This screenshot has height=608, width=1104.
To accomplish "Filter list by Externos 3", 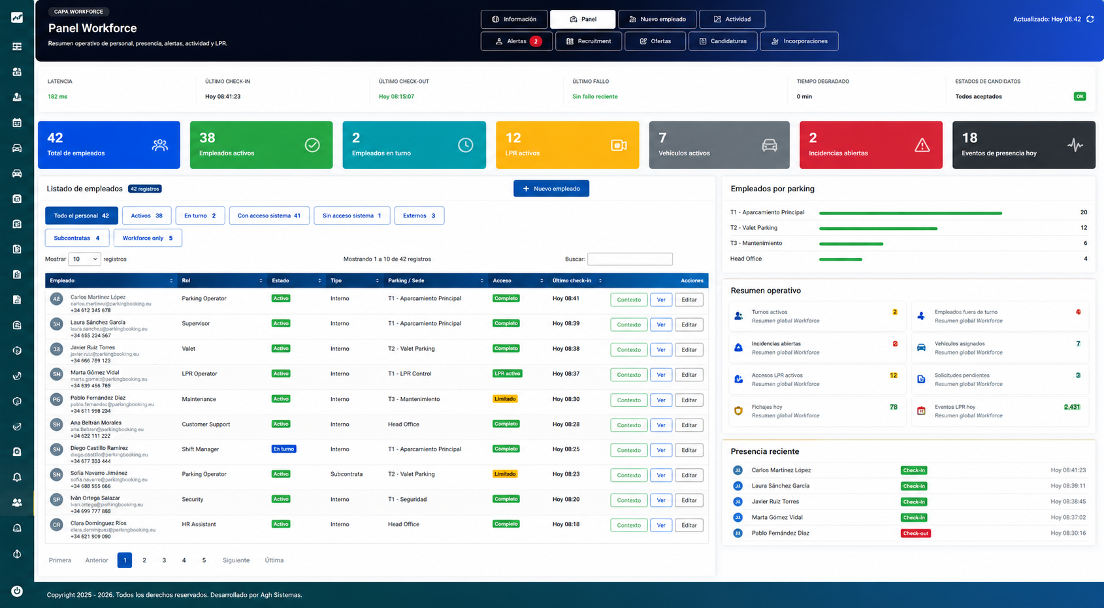I will coord(419,216).
